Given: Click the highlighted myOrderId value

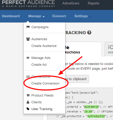Looking at the screenshot, I should [91, 107].
